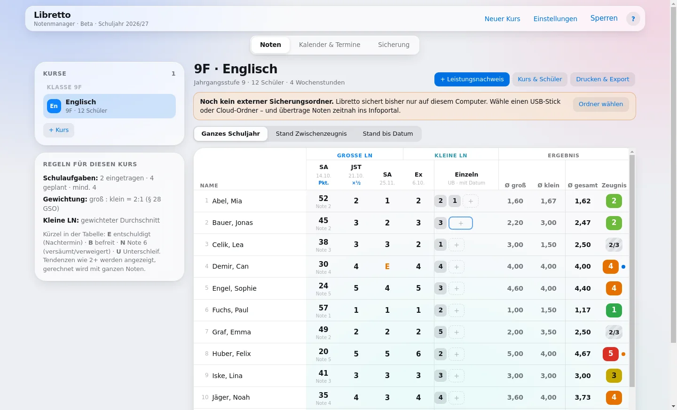Click the + Kurs button

coord(59,130)
